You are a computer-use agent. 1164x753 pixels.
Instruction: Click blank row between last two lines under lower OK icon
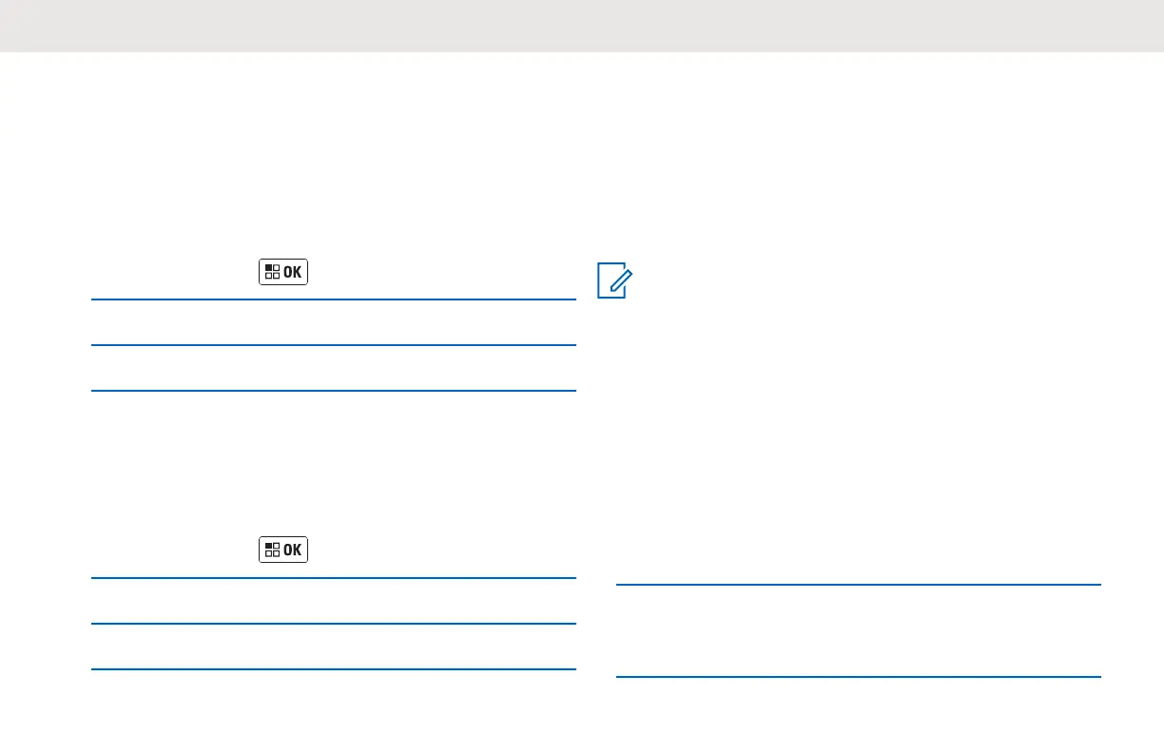(x=333, y=647)
